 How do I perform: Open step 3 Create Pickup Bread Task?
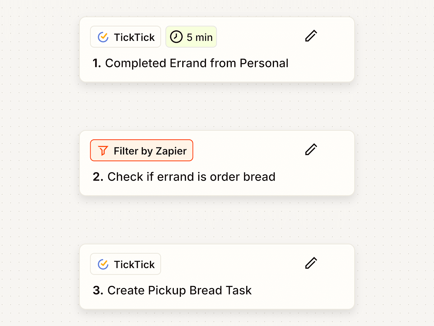pyautogui.click(x=217, y=277)
